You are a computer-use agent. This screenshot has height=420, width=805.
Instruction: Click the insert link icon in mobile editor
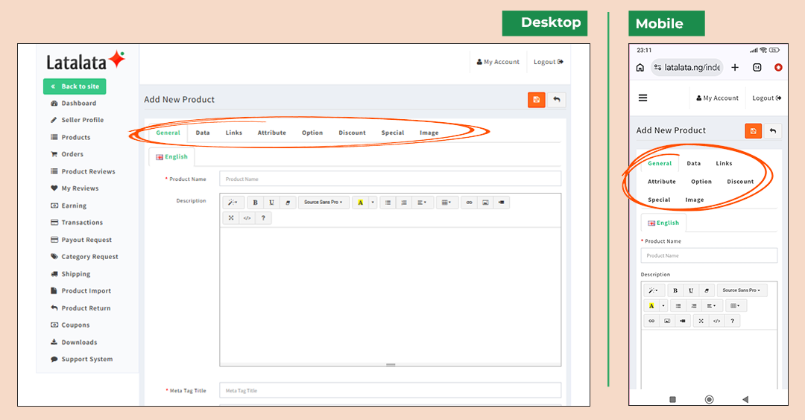click(x=651, y=321)
